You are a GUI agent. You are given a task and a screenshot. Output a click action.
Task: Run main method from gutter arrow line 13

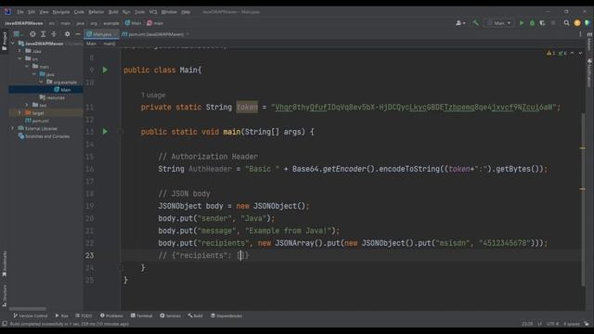[105, 132]
